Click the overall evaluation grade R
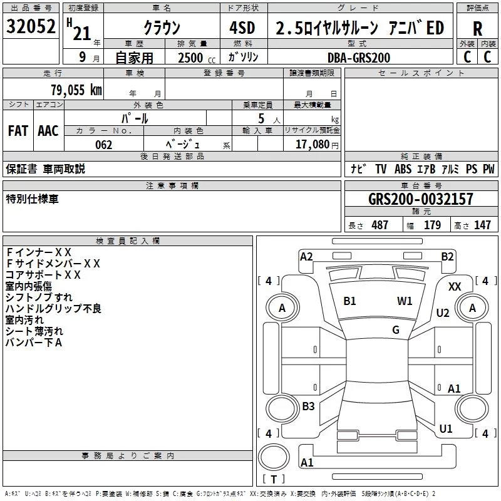The image size is (501, 501). point(478,29)
